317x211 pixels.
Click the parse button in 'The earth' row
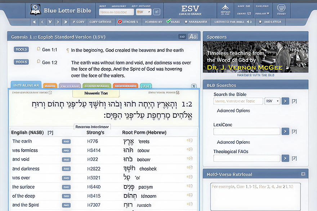coord(66,141)
